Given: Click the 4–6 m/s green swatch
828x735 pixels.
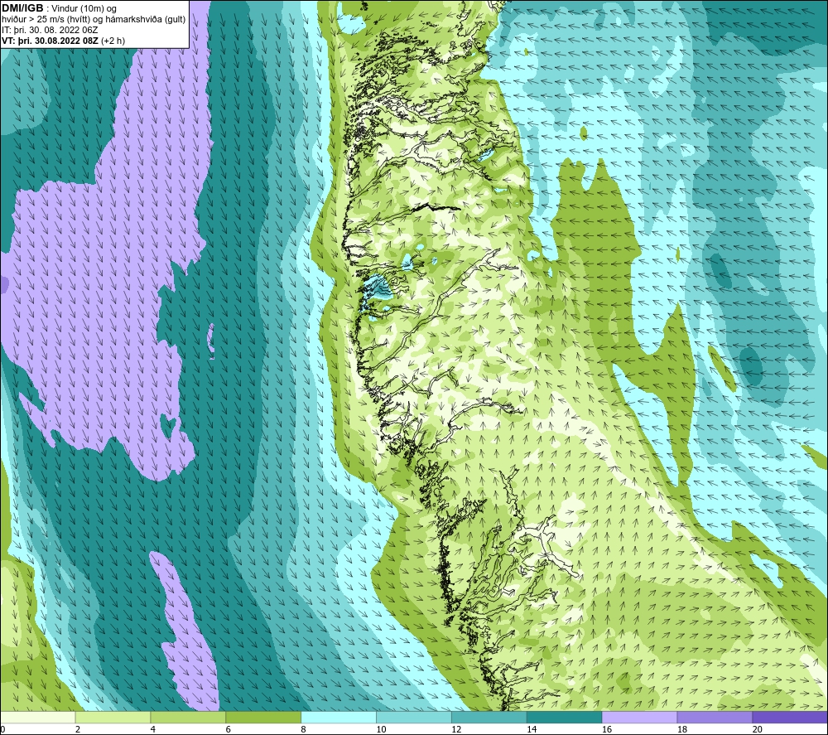Looking at the screenshot, I should [x=188, y=717].
